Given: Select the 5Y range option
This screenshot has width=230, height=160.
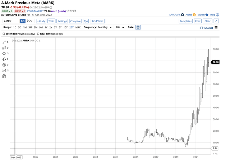Looking at the screenshot, I should pos(60,27).
